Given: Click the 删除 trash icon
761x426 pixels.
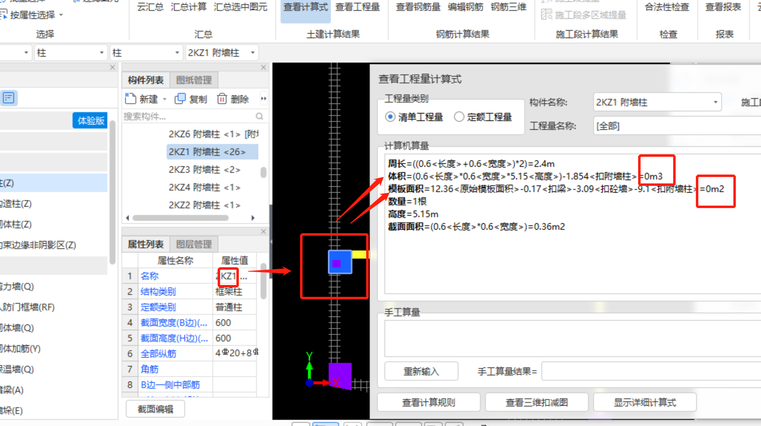Looking at the screenshot, I should (x=222, y=99).
